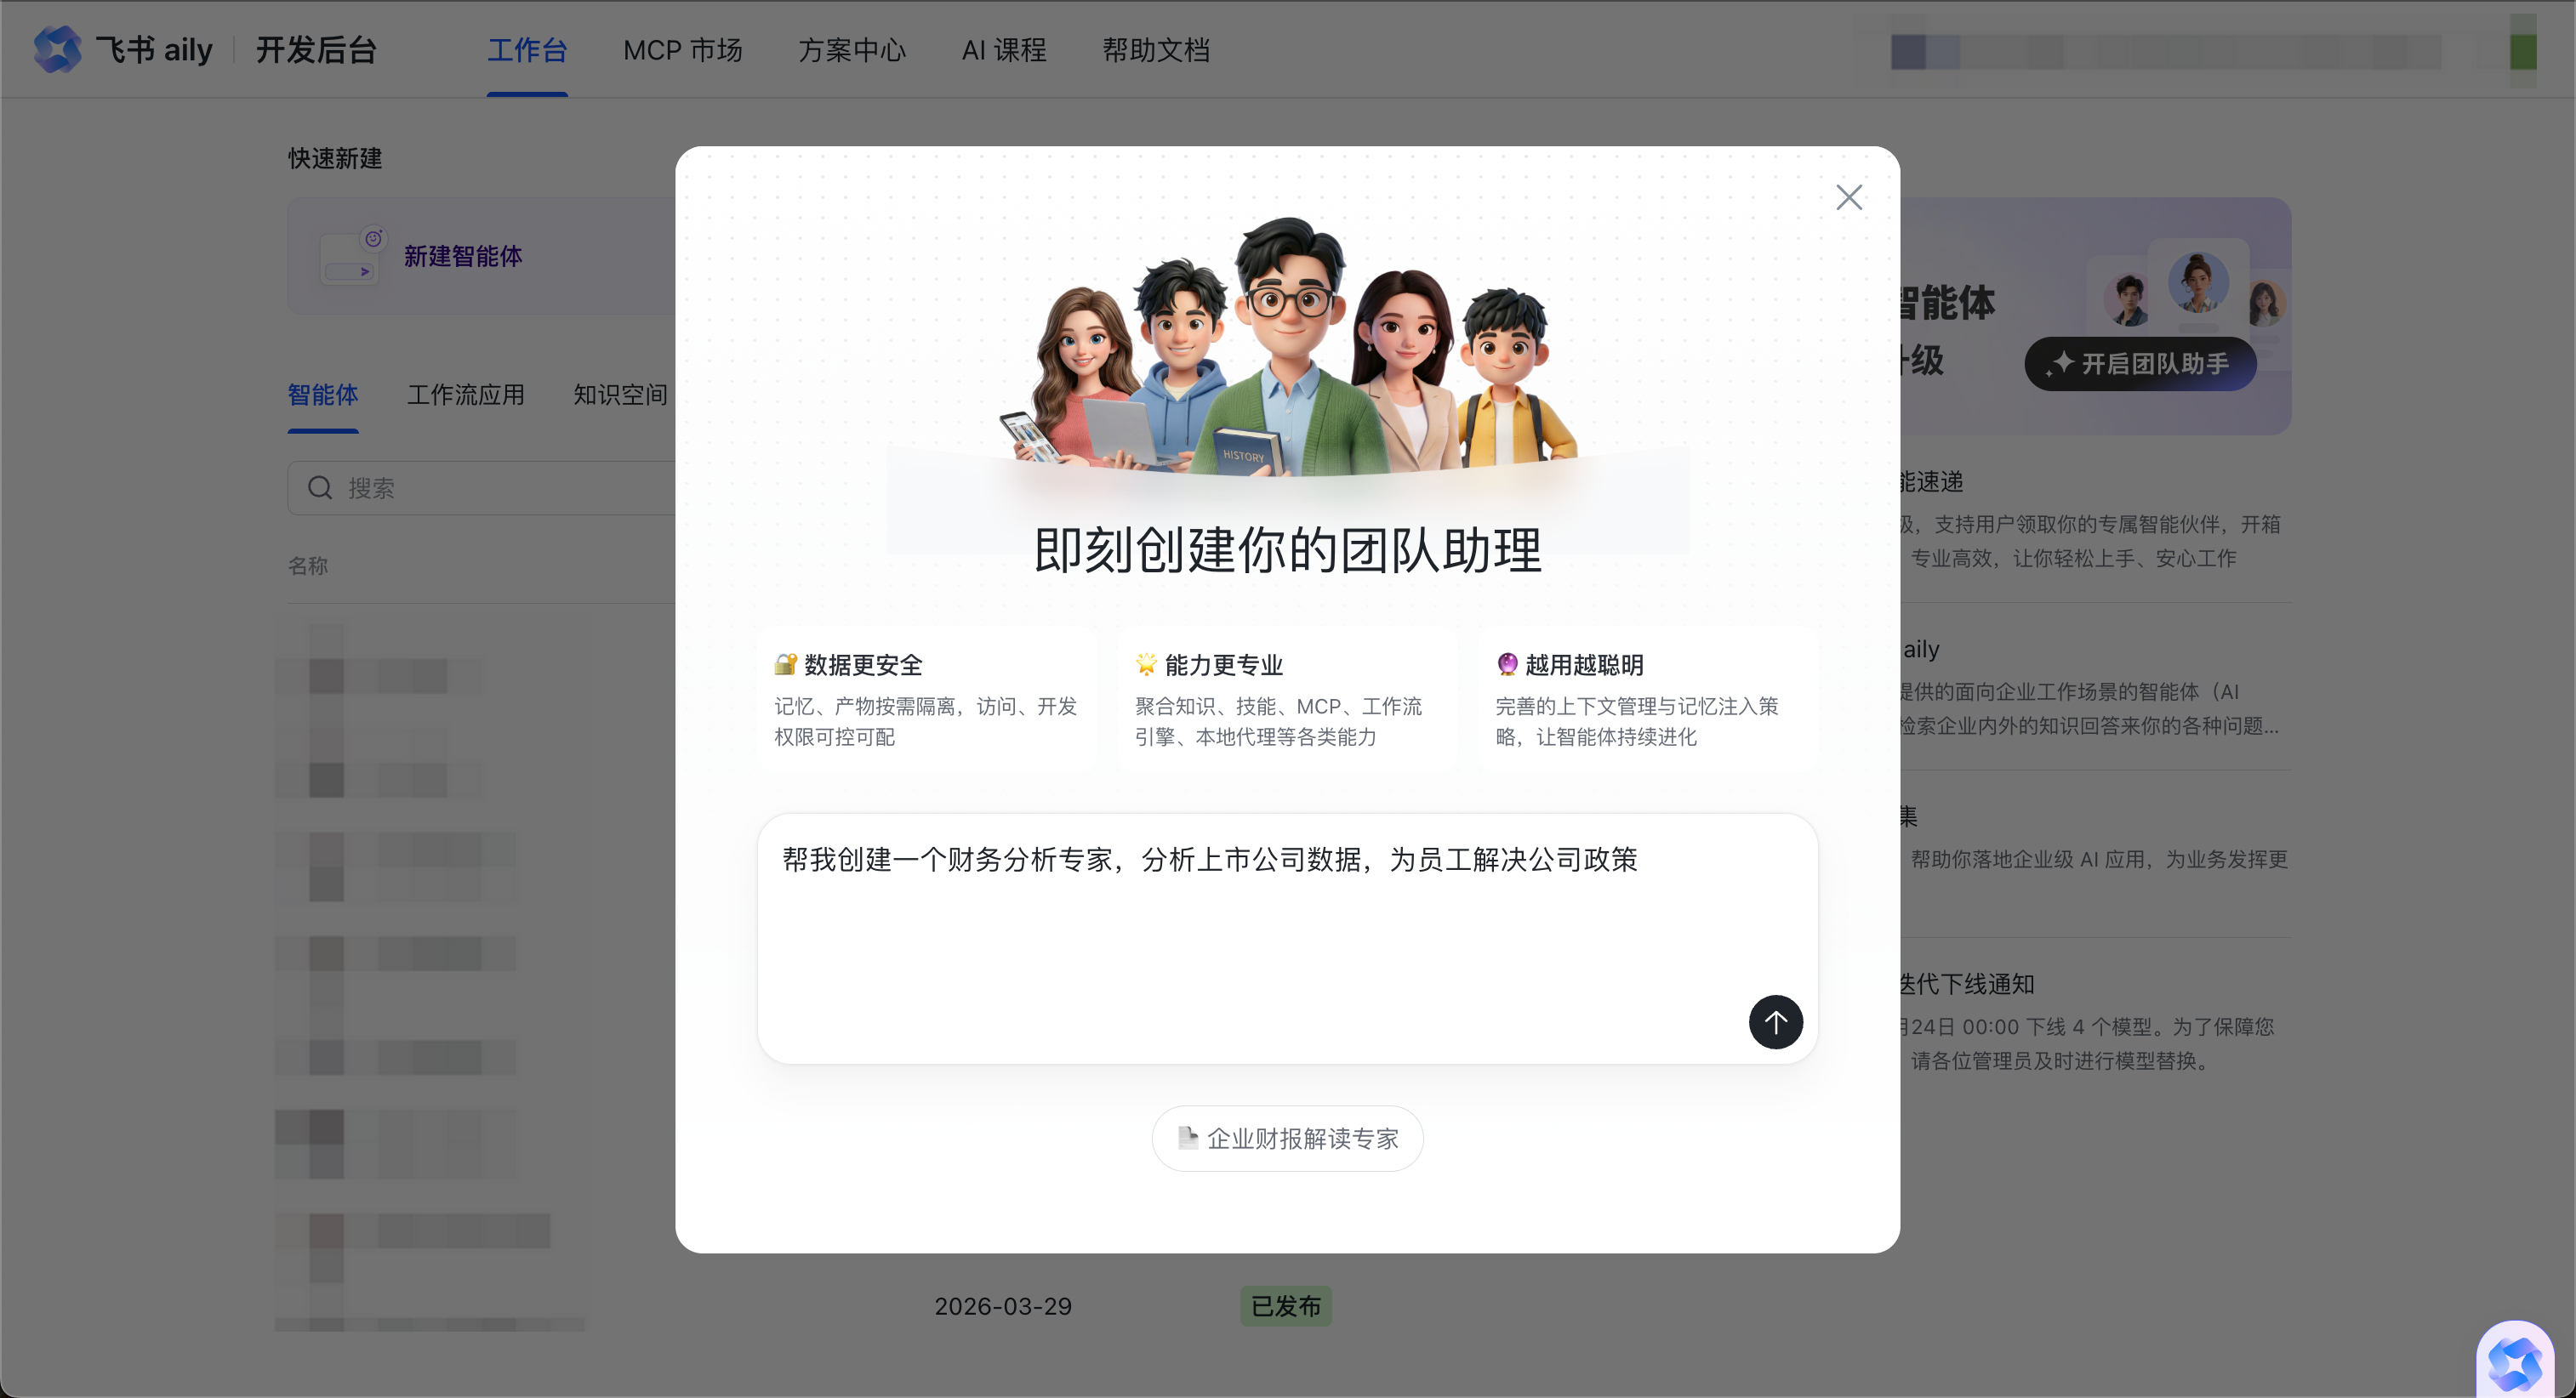Focus the 搜索 input field
The width and height of the screenshot is (2576, 1398).
500,487
